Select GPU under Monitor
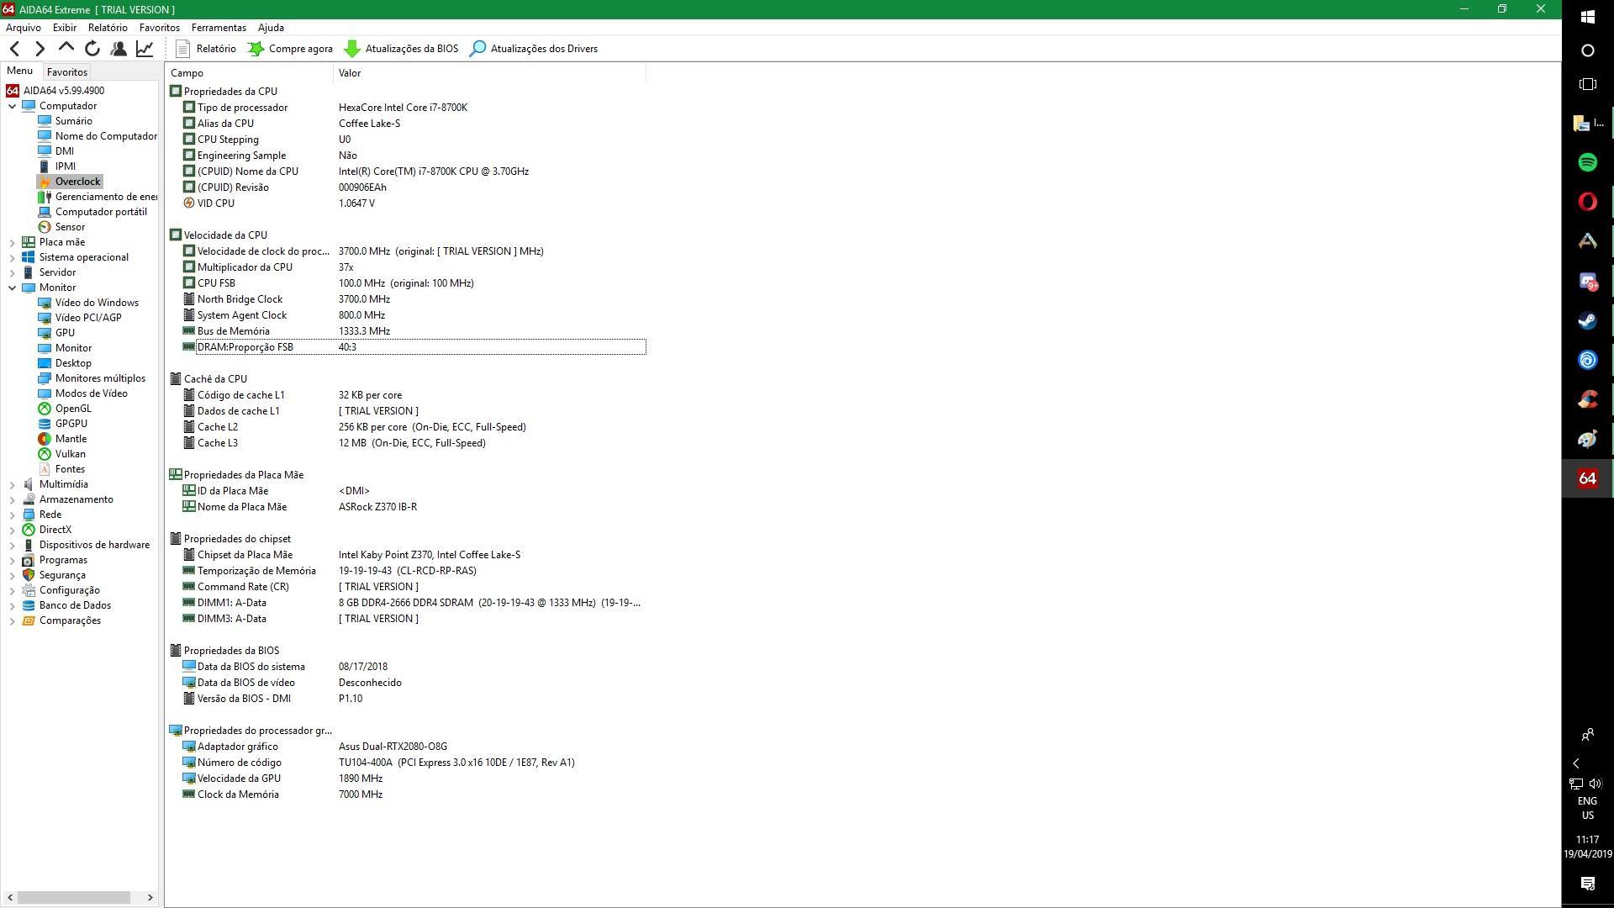The width and height of the screenshot is (1614, 908). [x=65, y=333]
